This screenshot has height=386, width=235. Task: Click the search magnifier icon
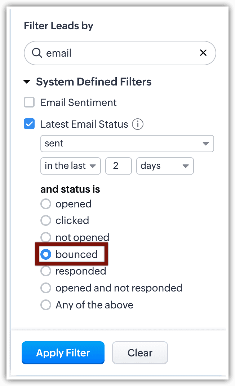pos(37,53)
